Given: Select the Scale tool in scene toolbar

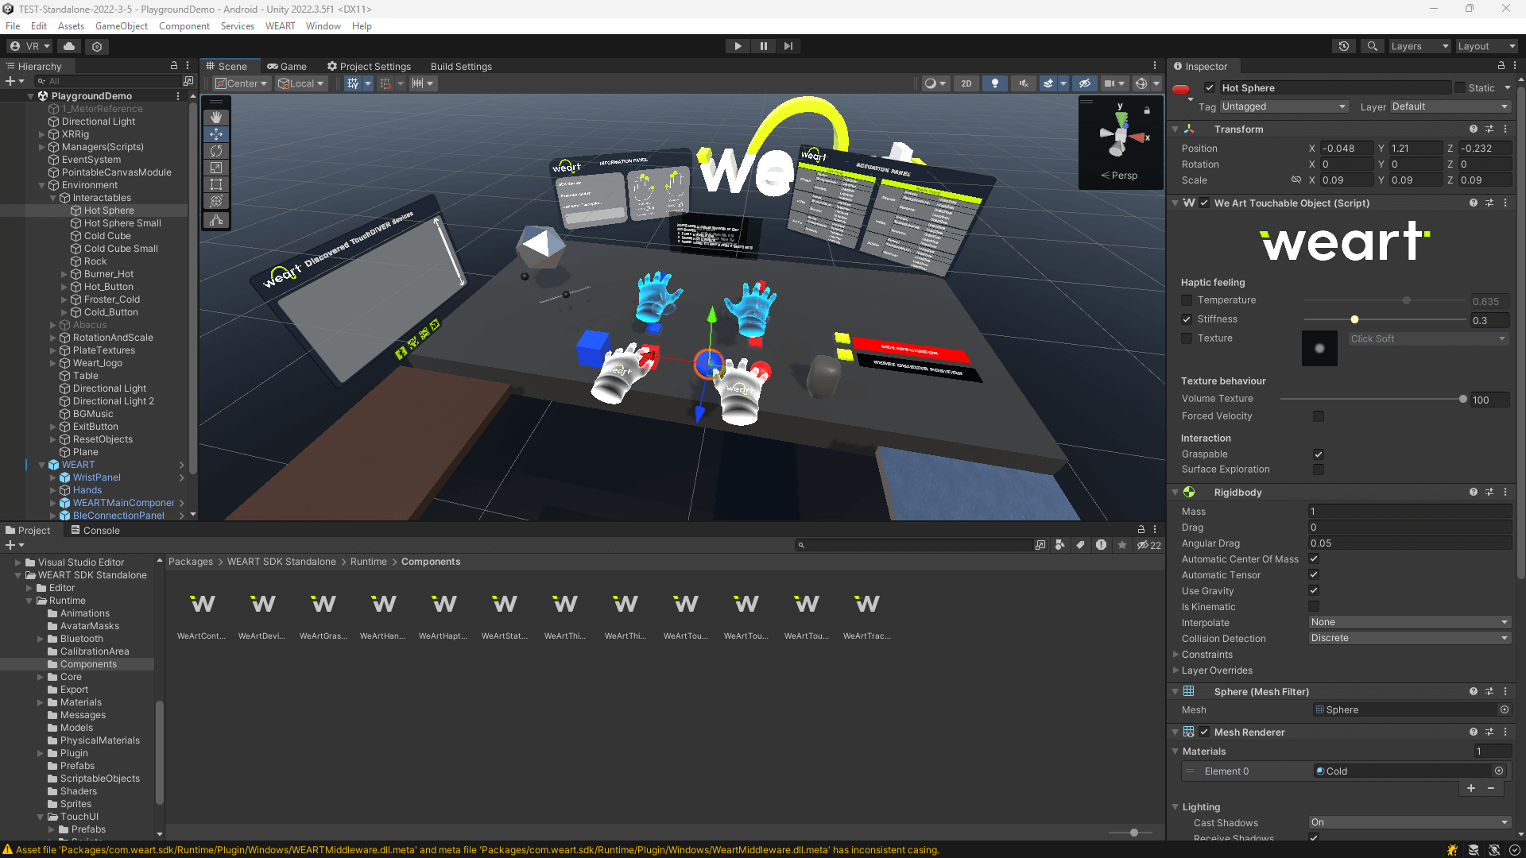Looking at the screenshot, I should pyautogui.click(x=215, y=168).
